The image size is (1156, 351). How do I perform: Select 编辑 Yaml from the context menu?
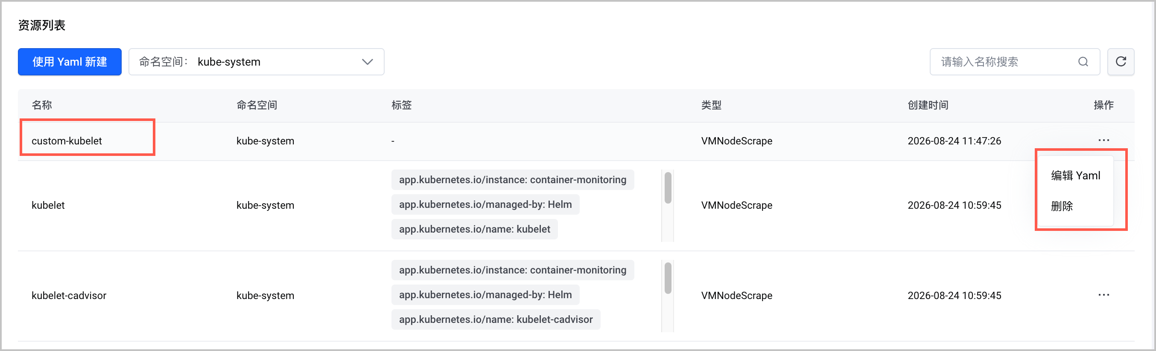click(1075, 175)
